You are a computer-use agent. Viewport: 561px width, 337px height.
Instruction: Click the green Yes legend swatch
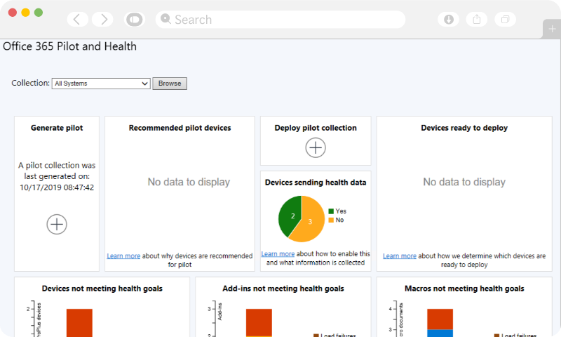(x=331, y=211)
